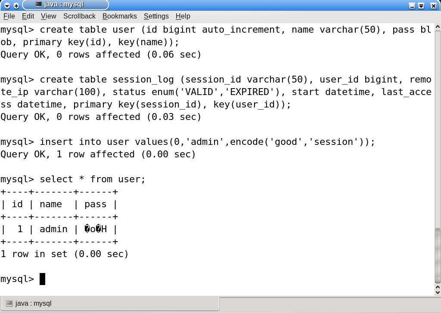Open the Settings menu
441x313 pixels.
pos(156,16)
